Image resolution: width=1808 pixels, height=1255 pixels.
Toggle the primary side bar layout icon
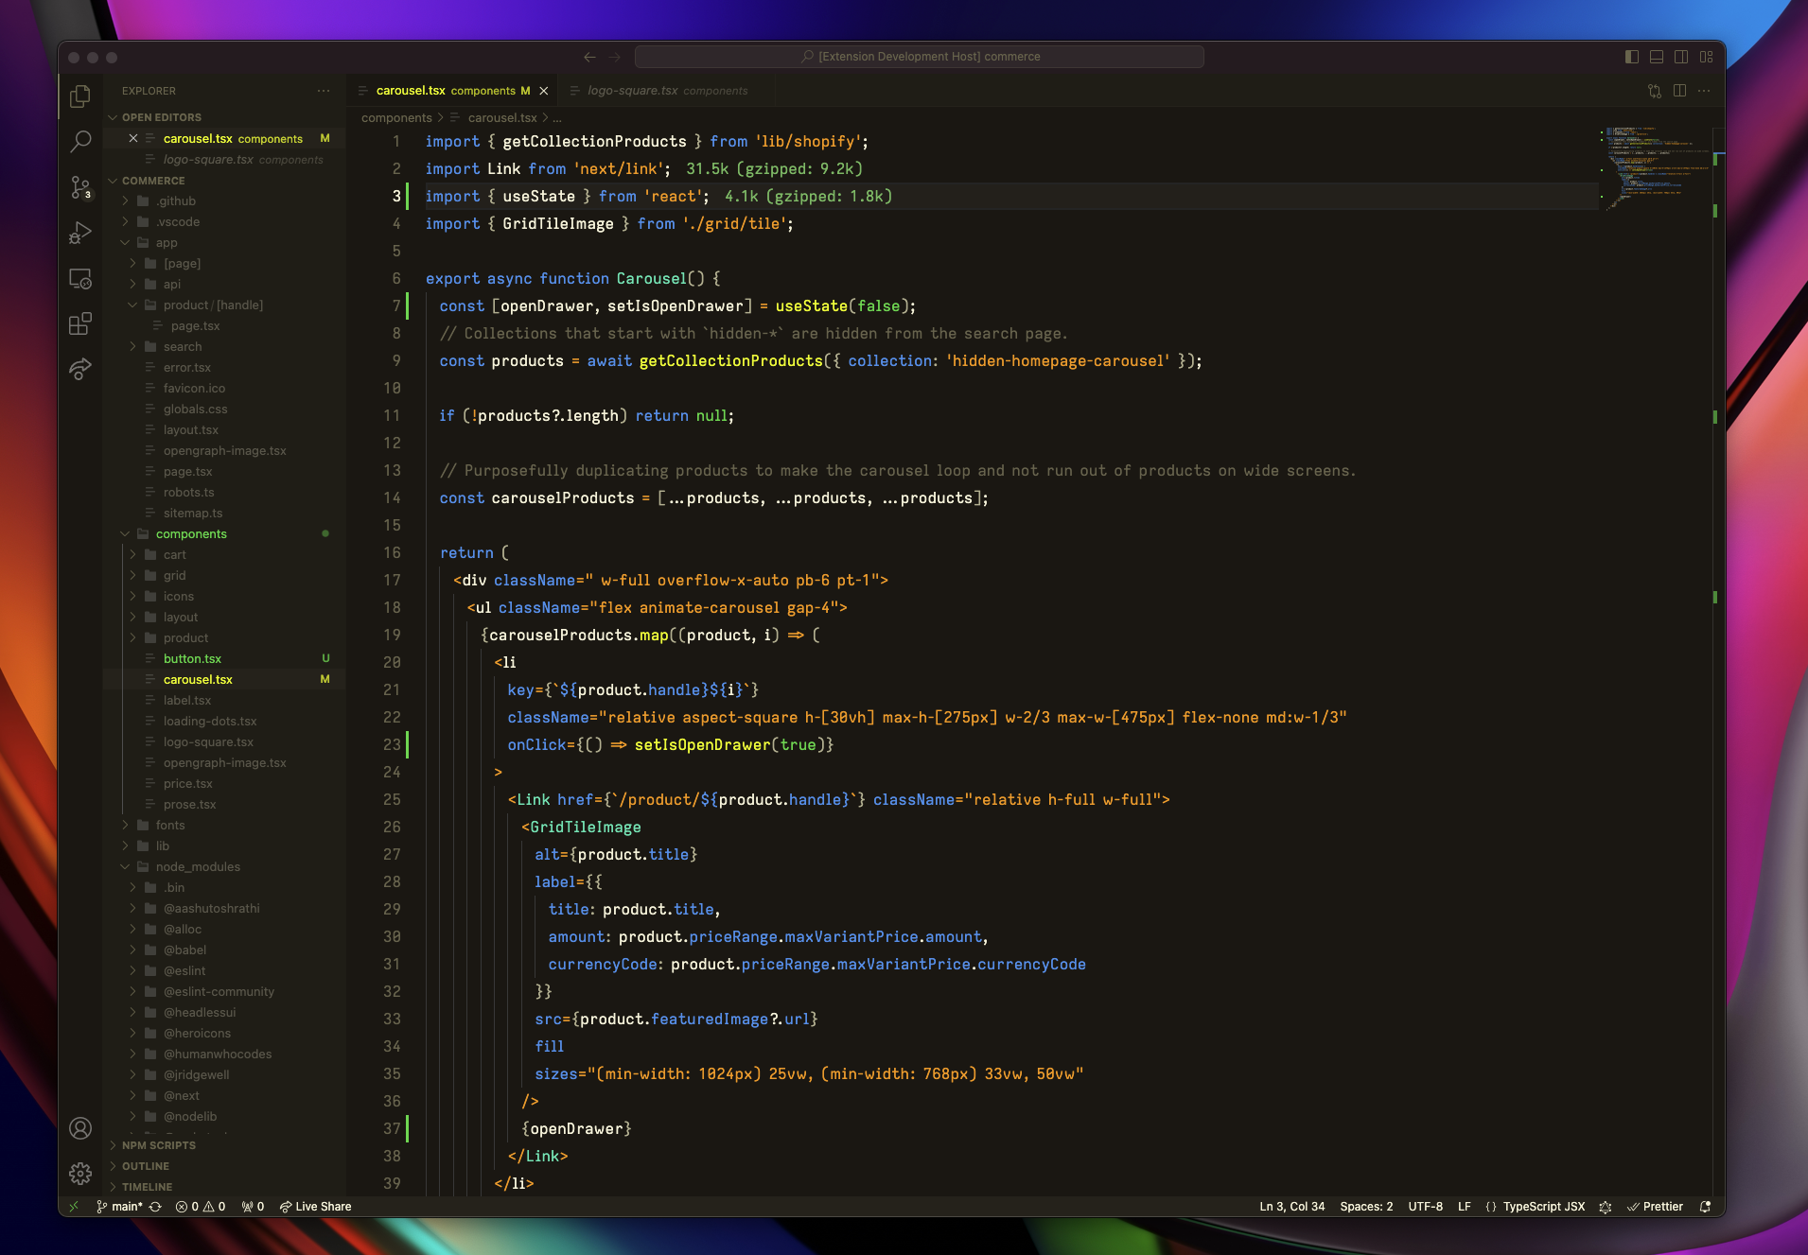[x=1632, y=57]
